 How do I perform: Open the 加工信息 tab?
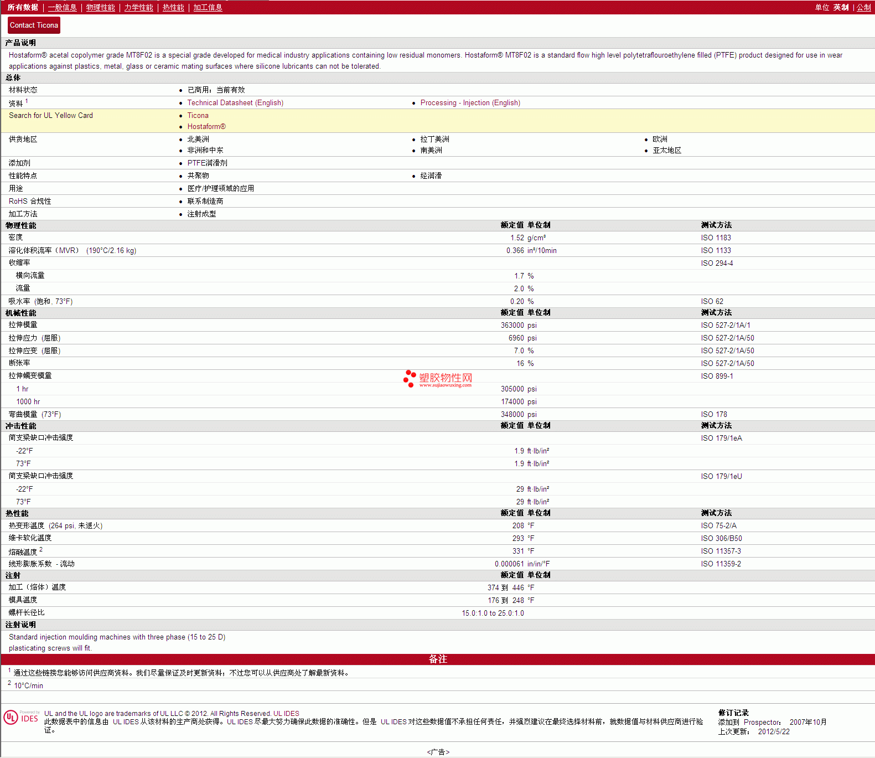[208, 7]
